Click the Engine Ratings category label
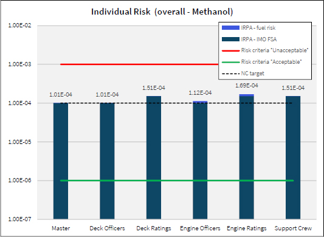The height and width of the screenshot is (237, 324). 247,228
